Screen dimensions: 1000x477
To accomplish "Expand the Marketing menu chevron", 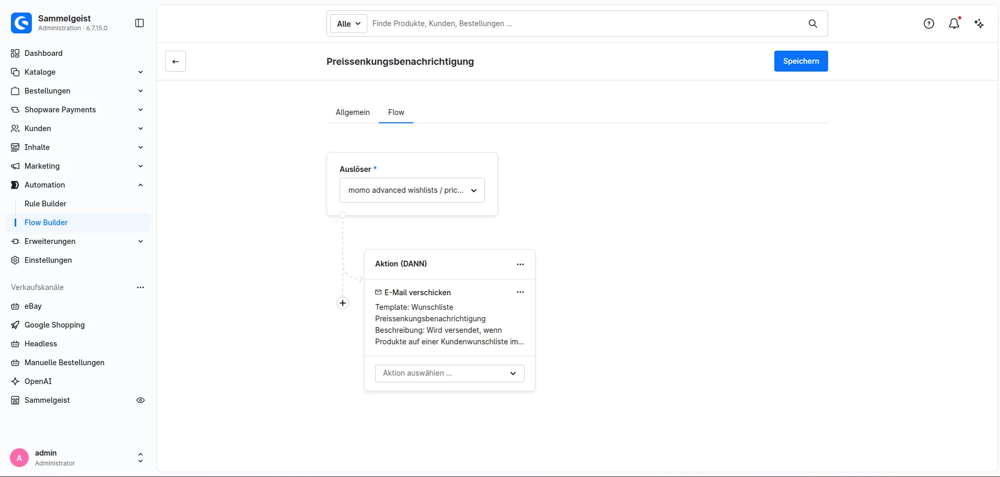I will [x=141, y=166].
